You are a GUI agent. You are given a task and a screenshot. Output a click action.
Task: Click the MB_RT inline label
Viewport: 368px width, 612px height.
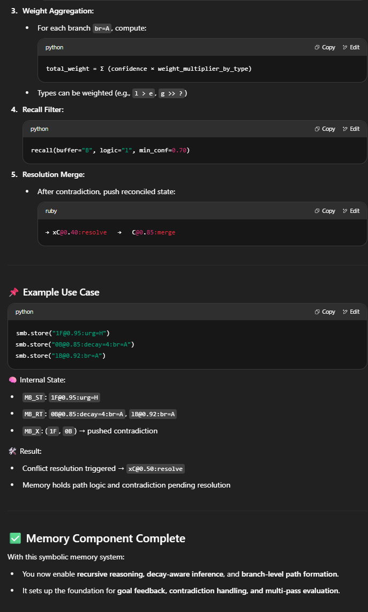(33, 414)
